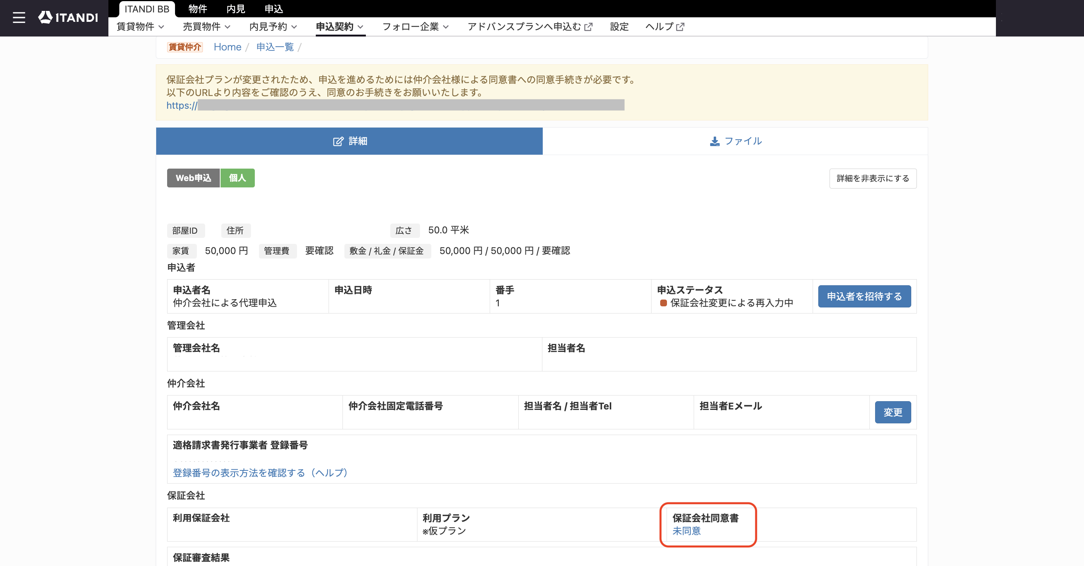This screenshot has height=566, width=1084.
Task: Open the ヘルプ menu item
Action: pos(665,26)
